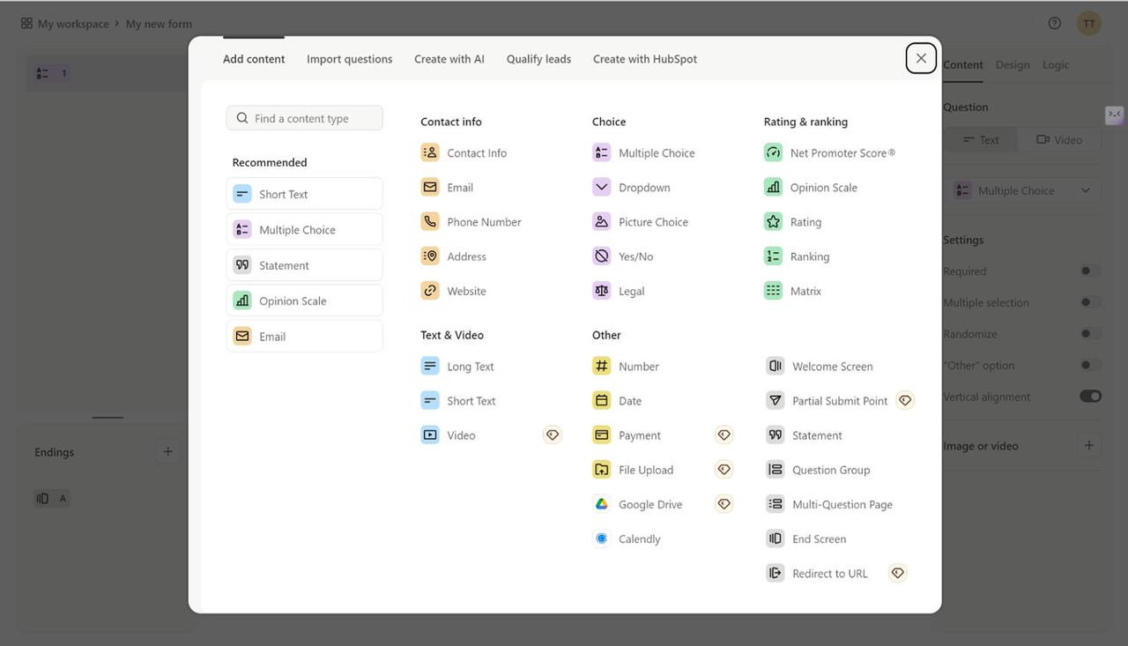Click the Qualify leads menu item

(x=538, y=58)
